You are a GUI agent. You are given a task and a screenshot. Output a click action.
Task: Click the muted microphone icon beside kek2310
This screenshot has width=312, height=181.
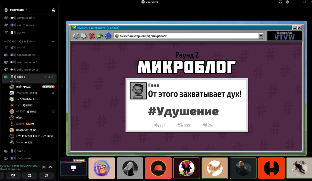click(53, 111)
